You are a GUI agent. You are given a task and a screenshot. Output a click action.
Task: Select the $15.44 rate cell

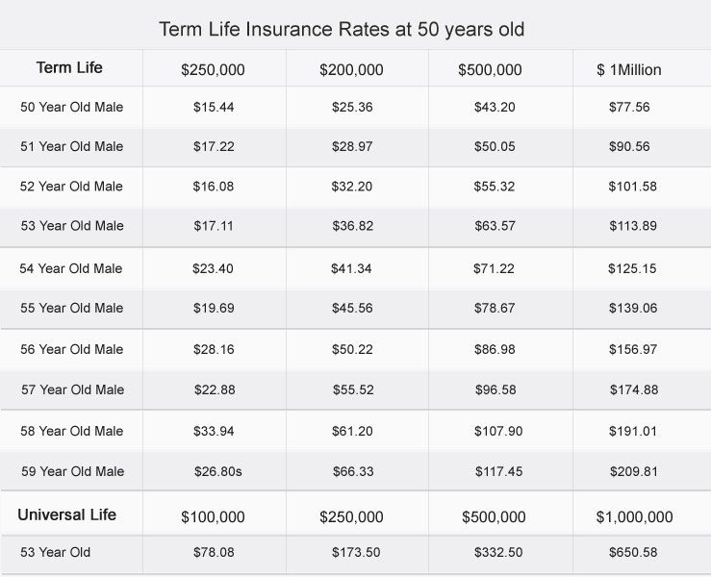click(x=214, y=107)
